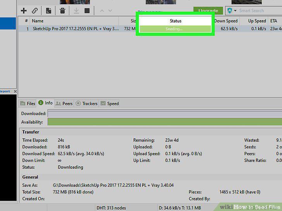282x211 pixels.
Task: Click the 62.5 kB/s down speed cell
Action: [229, 29]
